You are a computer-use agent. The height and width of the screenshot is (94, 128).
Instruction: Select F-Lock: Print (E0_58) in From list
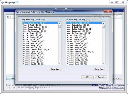coord(40,54)
